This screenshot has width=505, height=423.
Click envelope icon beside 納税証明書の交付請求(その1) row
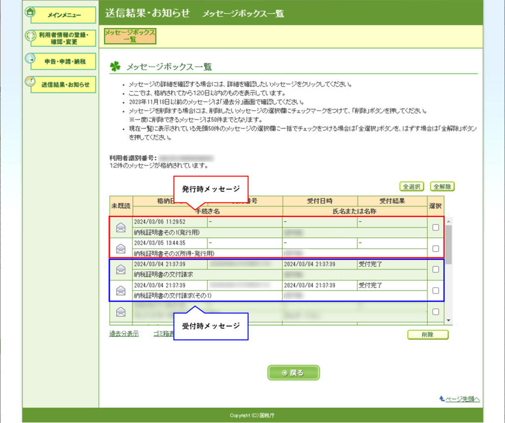coord(120,291)
